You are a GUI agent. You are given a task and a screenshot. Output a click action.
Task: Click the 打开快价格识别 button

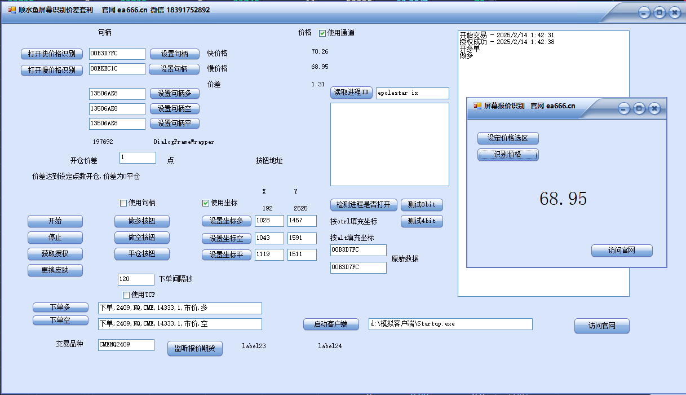[52, 54]
